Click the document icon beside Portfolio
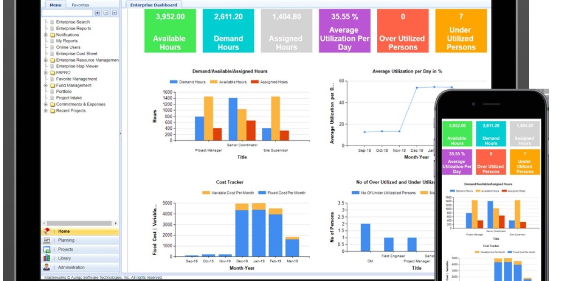 52,92
